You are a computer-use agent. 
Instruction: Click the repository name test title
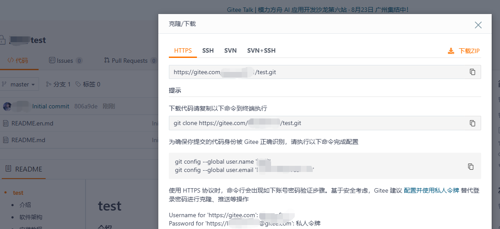[x=38, y=40]
